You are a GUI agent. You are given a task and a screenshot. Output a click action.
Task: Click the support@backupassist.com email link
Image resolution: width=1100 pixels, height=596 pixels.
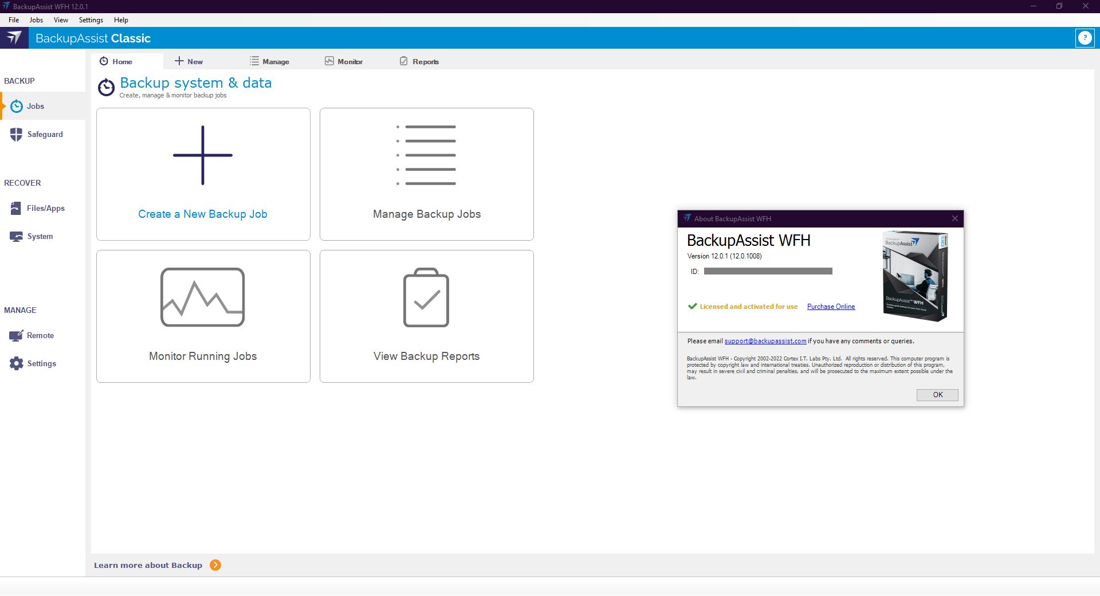point(765,341)
